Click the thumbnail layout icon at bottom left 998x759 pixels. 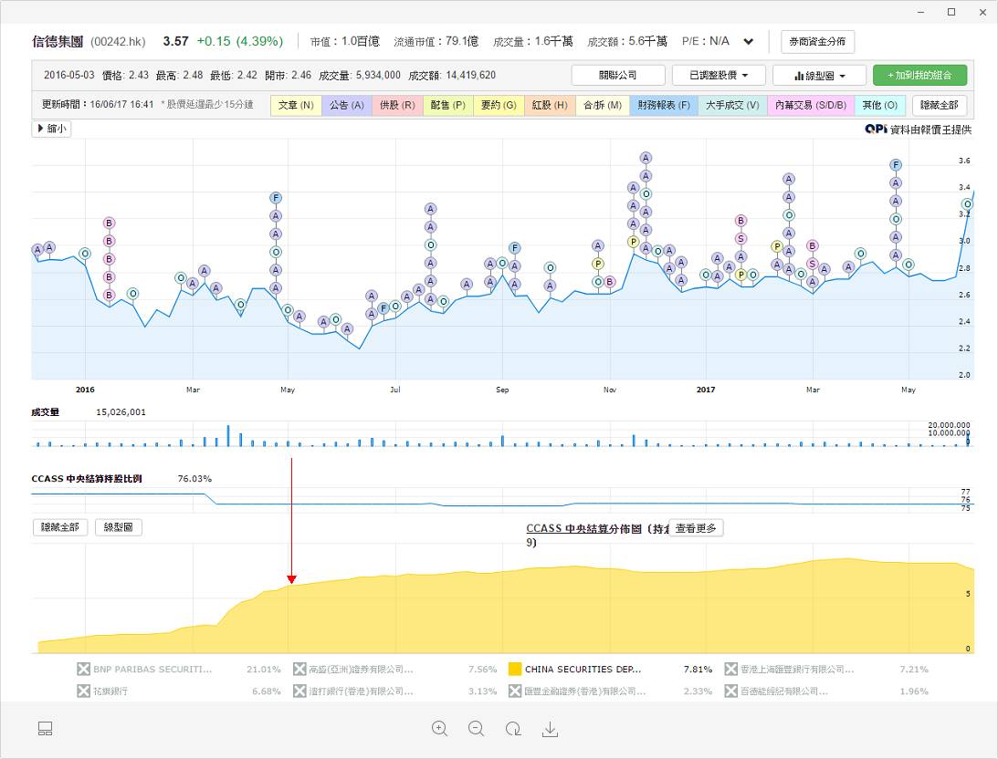(x=46, y=728)
